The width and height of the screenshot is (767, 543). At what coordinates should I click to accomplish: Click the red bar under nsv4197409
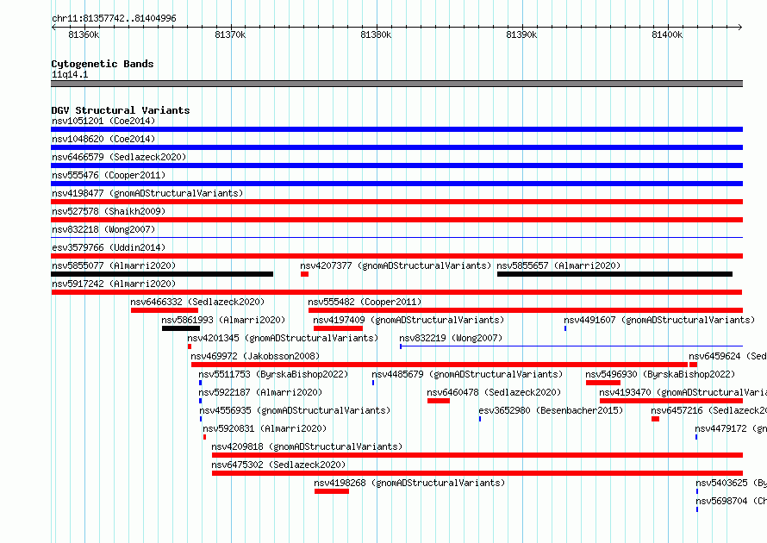(x=338, y=328)
